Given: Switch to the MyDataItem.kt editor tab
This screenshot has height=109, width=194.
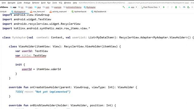Looking at the screenshot, I should point(100,12).
